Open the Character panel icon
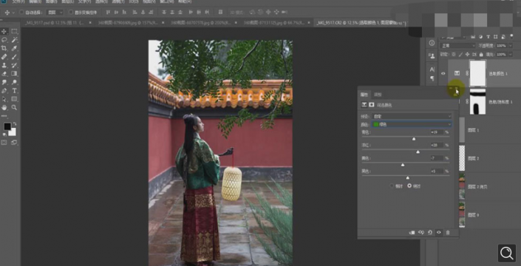This screenshot has height=266, width=521. (432, 69)
